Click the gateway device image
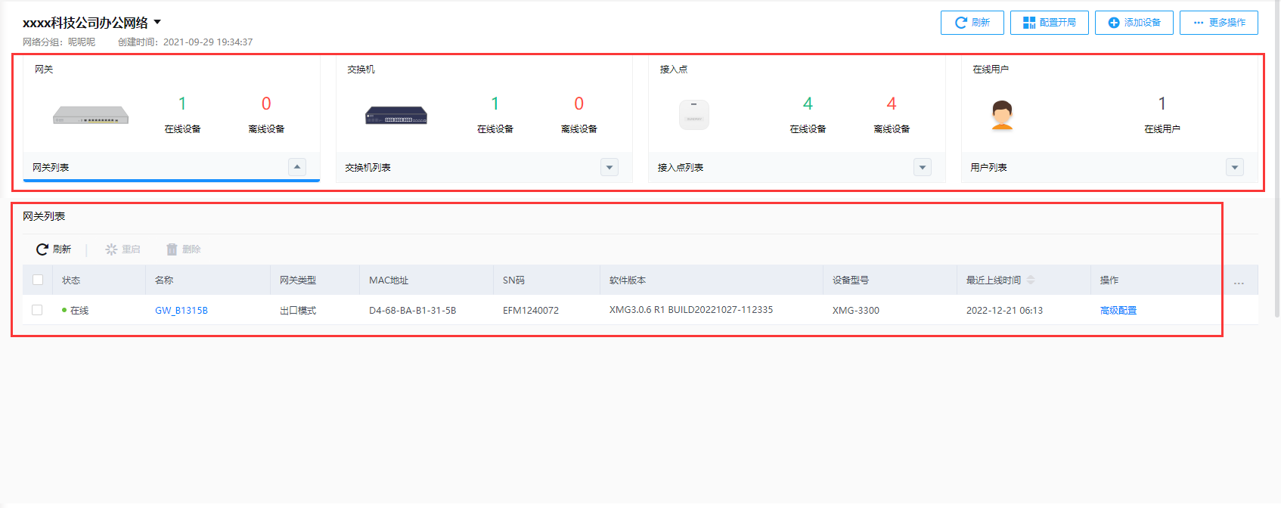The height and width of the screenshot is (508, 1281). [91, 116]
